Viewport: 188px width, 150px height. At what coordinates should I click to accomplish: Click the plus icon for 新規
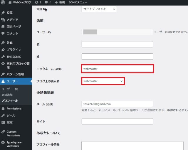point(56,2)
